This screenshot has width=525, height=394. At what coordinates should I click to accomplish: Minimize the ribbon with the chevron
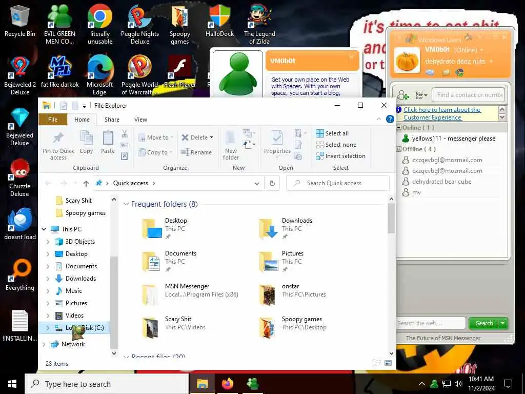pyautogui.click(x=379, y=119)
